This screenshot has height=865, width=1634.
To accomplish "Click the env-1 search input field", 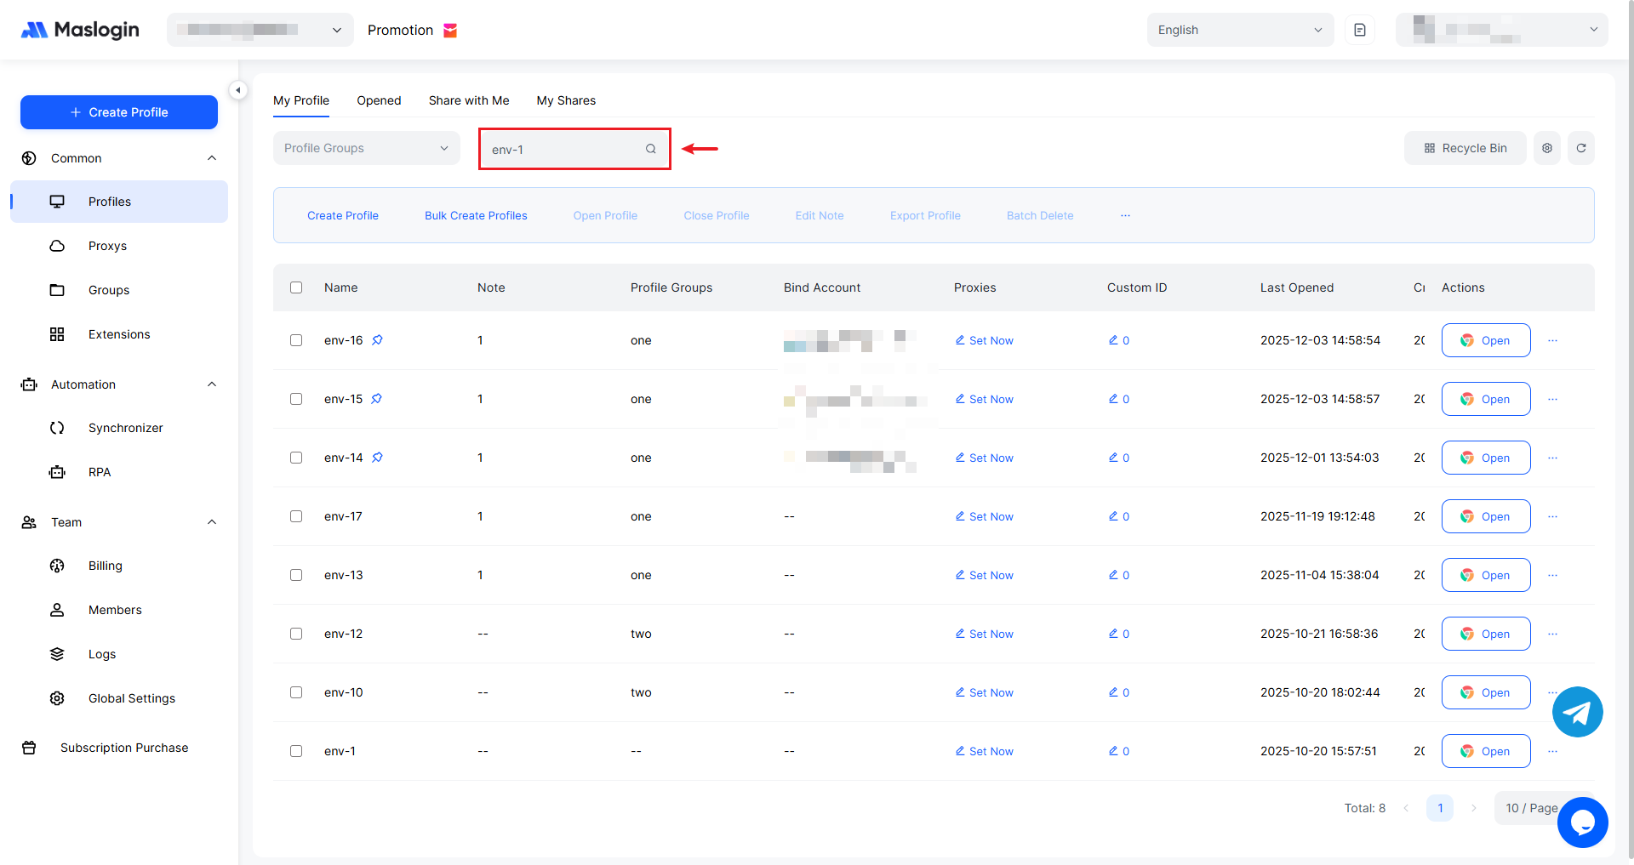I will click(x=562, y=149).
